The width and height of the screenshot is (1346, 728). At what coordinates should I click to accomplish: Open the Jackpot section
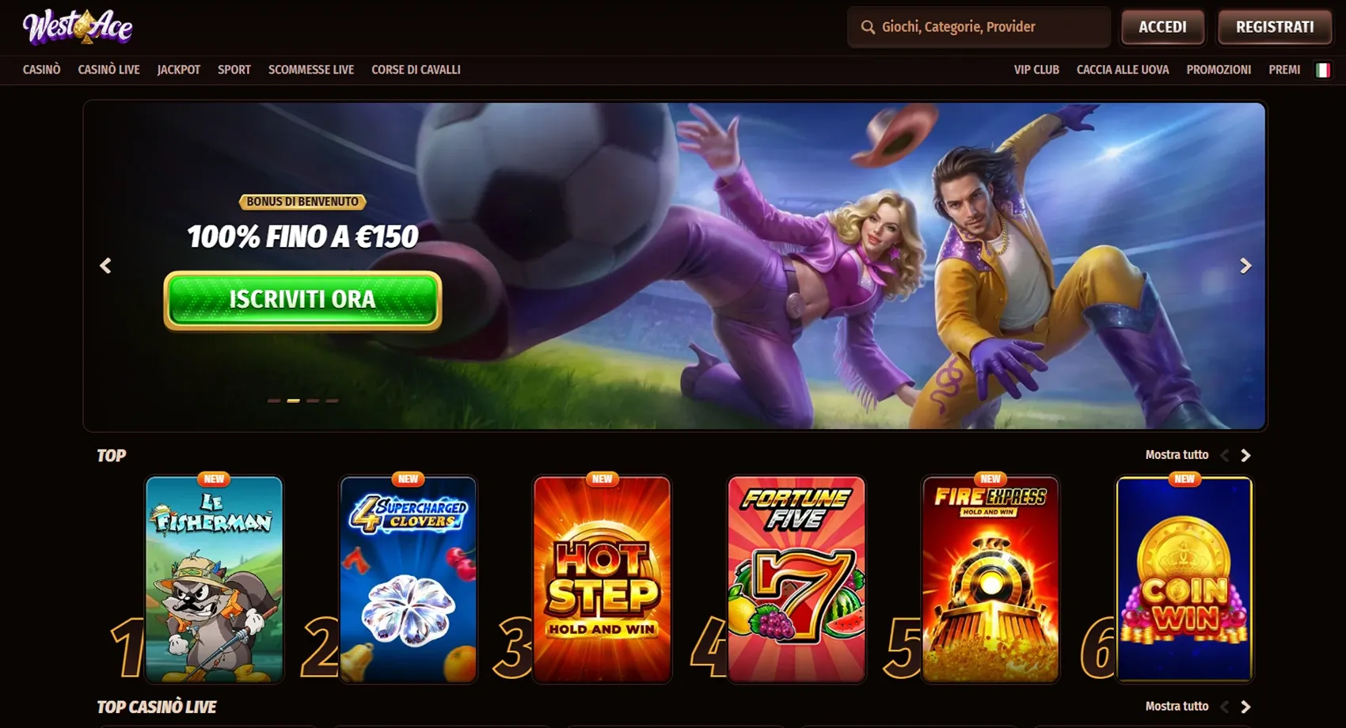coord(178,70)
